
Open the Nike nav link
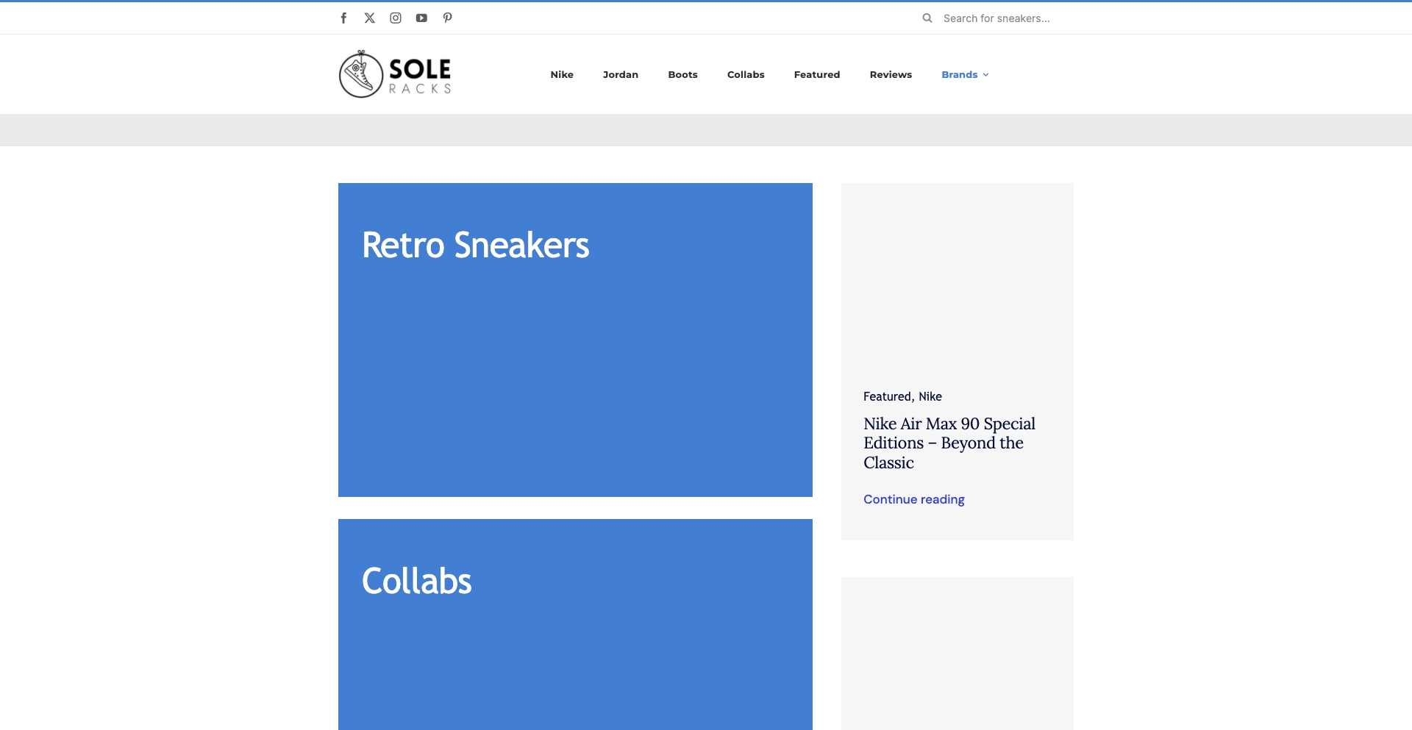[x=562, y=74]
